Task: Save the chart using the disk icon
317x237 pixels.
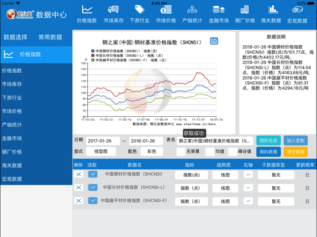Action: (x=214, y=41)
